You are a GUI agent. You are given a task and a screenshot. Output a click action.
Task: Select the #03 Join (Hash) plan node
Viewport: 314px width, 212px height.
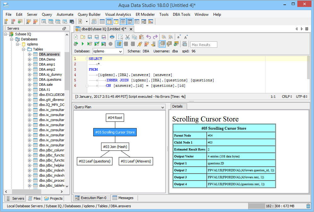(x=115, y=147)
